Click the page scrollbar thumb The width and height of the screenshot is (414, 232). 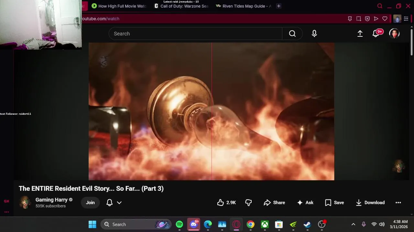click(411, 42)
